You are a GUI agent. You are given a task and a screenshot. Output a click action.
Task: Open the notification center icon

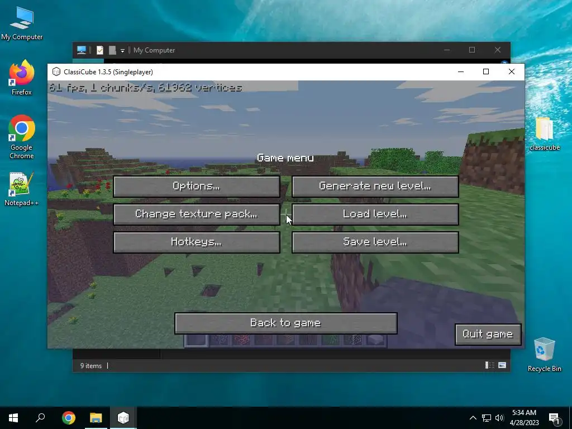[555, 418]
